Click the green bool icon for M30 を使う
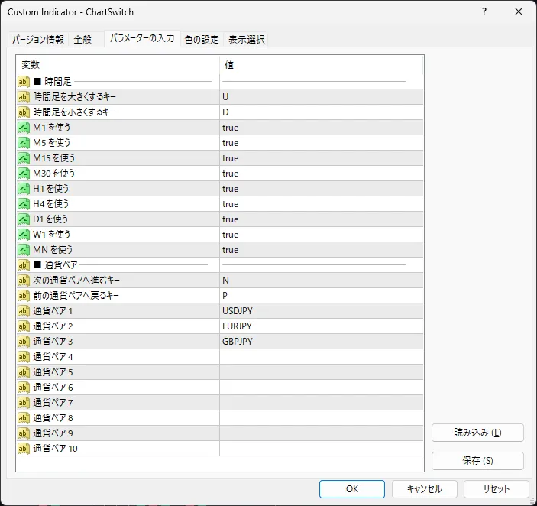The width and height of the screenshot is (537, 506). [x=23, y=174]
